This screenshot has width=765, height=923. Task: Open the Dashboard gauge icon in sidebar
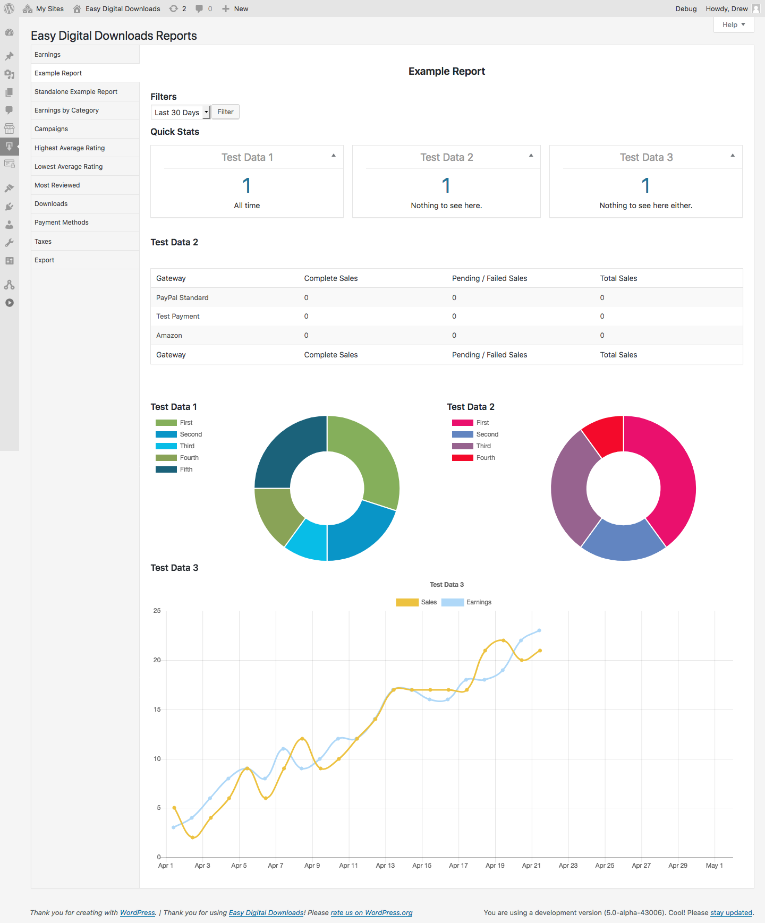point(9,32)
